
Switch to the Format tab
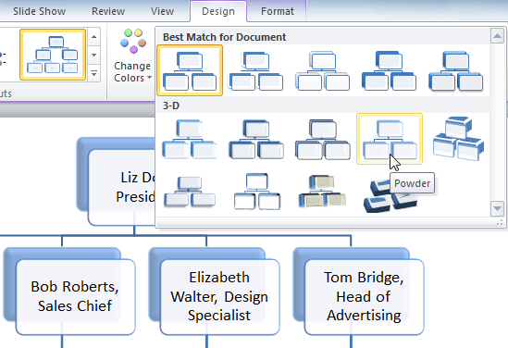coord(278,11)
